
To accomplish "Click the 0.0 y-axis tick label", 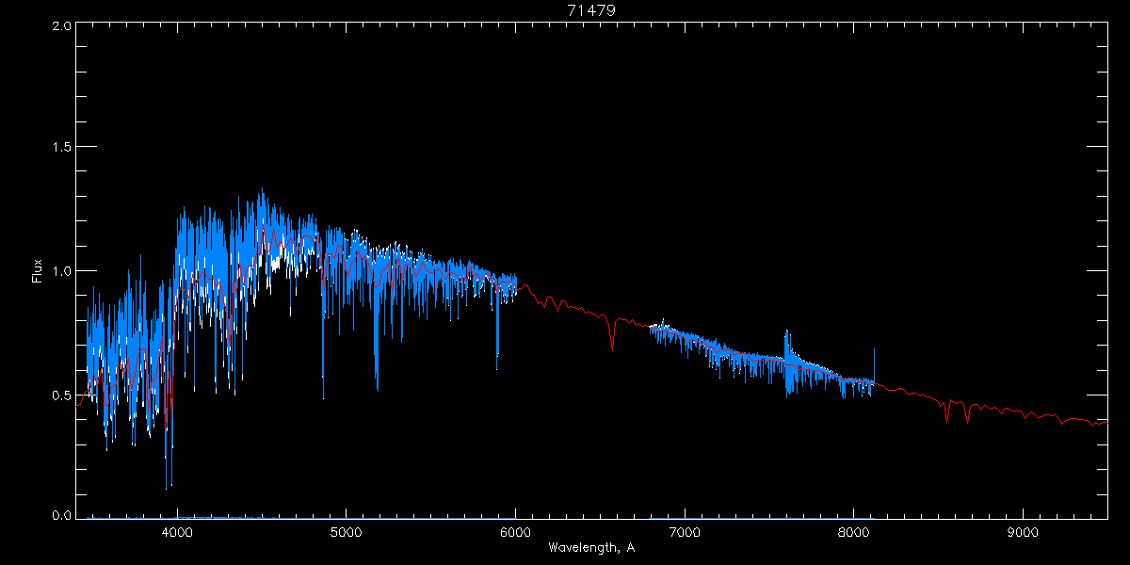I will [x=62, y=515].
